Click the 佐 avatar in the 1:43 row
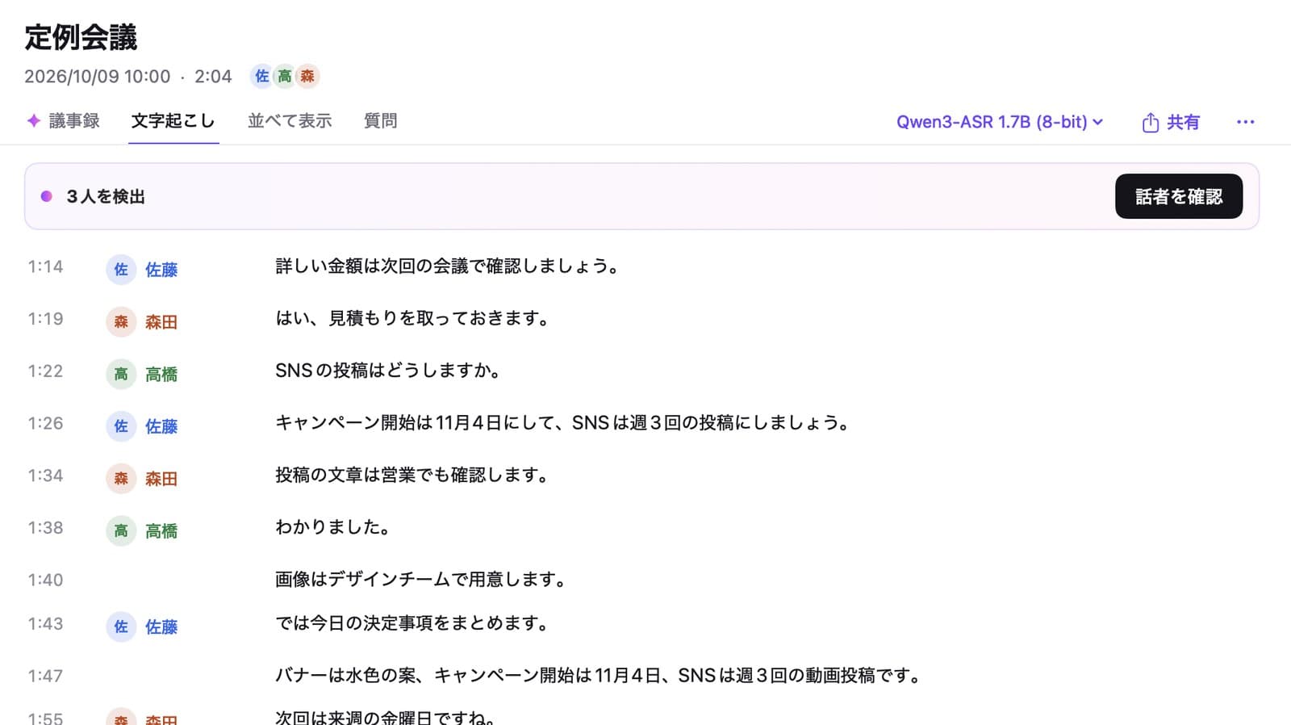 [121, 627]
